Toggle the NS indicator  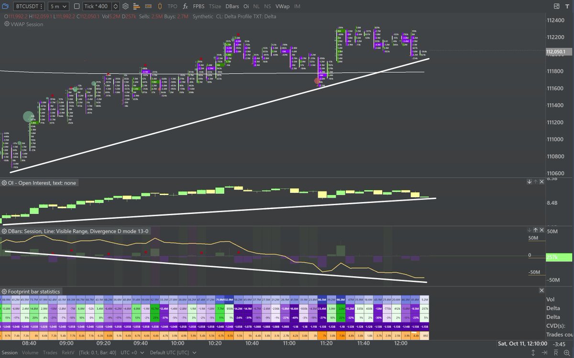pyautogui.click(x=268, y=7)
